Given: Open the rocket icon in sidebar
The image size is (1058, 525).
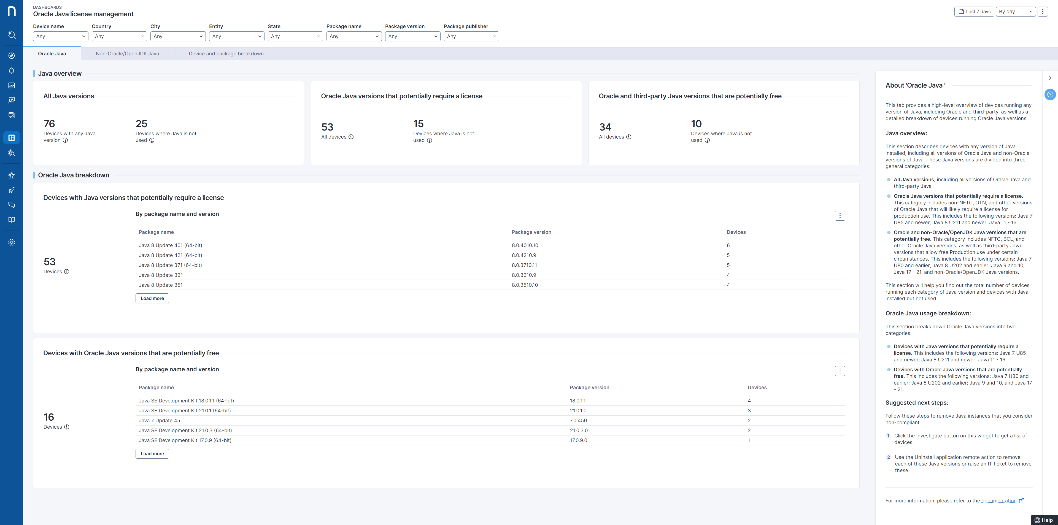Looking at the screenshot, I should (x=12, y=190).
